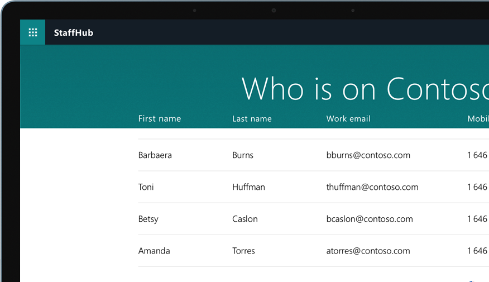Select last name Burns

[x=243, y=155]
